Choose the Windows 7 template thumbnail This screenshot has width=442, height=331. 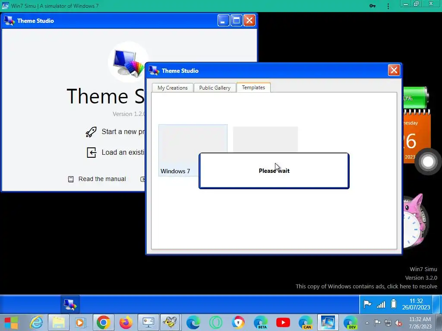click(x=193, y=150)
